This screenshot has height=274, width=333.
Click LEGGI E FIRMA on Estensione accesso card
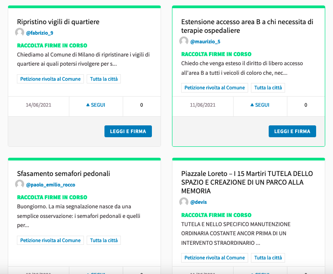coord(292,131)
